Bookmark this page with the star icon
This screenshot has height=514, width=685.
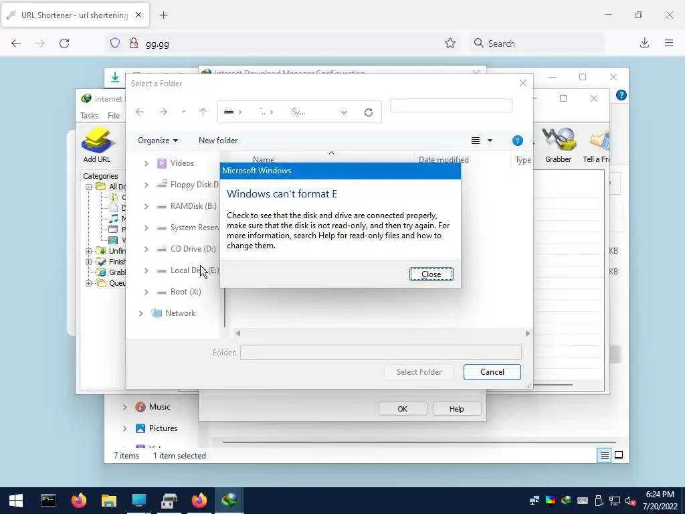[450, 44]
